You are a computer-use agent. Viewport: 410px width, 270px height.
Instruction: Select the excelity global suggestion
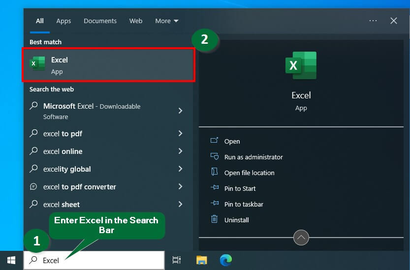point(108,169)
